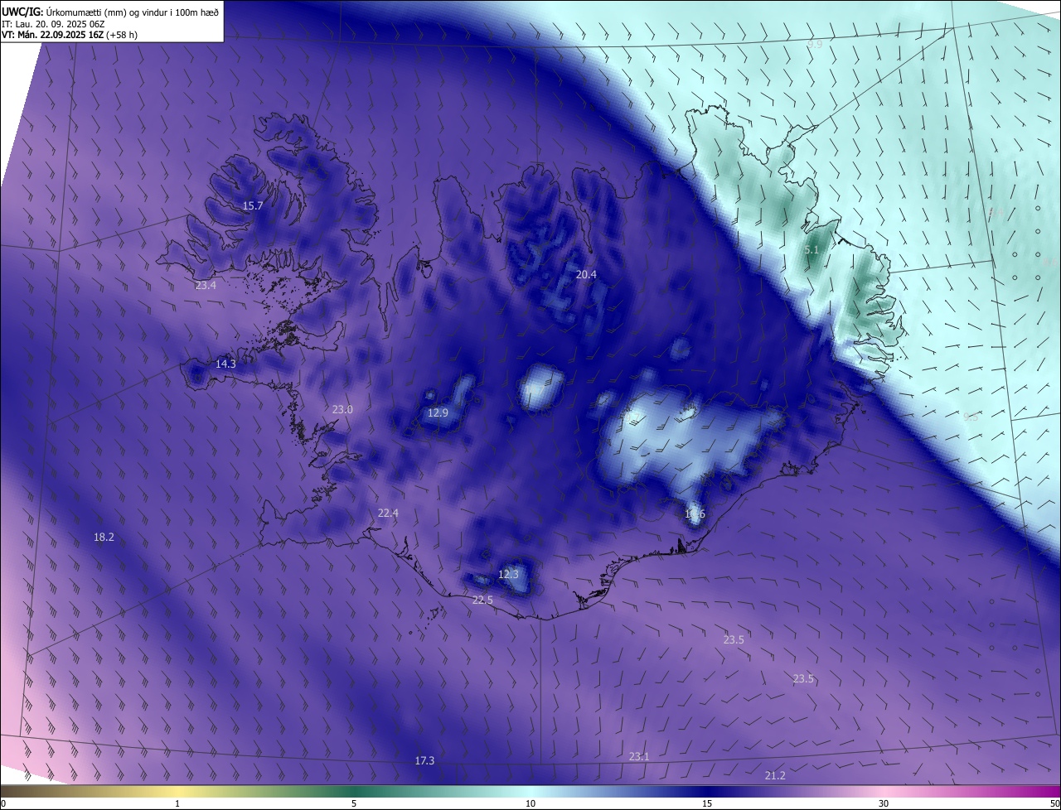Viewport: 1061px width, 810px height.
Task: Click the 22.5 value near the south coast
Action: tap(482, 600)
